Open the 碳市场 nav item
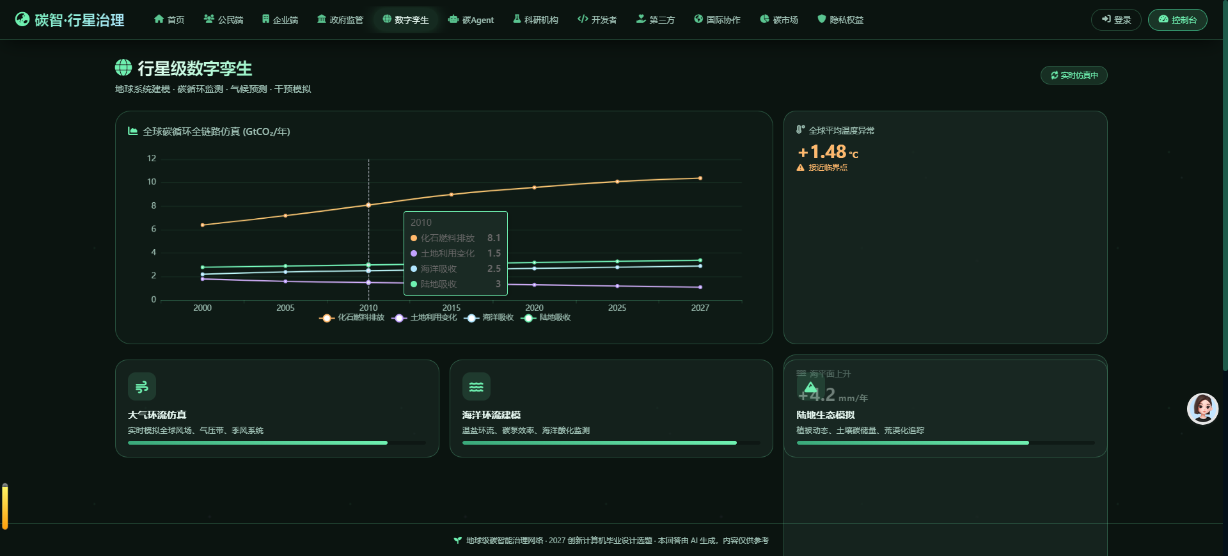The height and width of the screenshot is (556, 1228). [x=779, y=20]
